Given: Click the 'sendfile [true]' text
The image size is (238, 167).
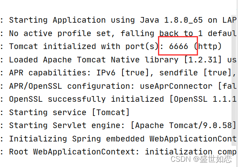Looking at the screenshot, I should point(196,73).
